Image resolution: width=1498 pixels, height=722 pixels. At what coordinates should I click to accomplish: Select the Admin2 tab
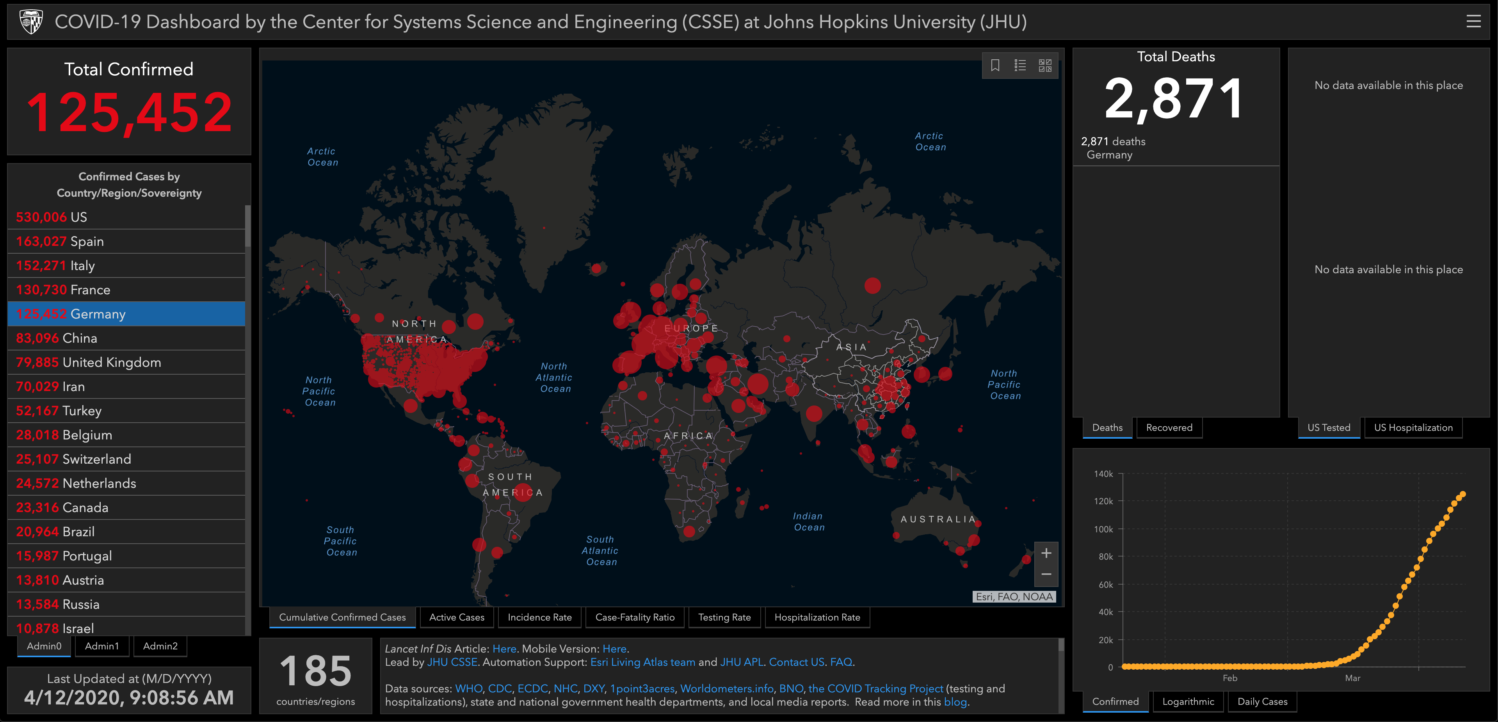160,646
